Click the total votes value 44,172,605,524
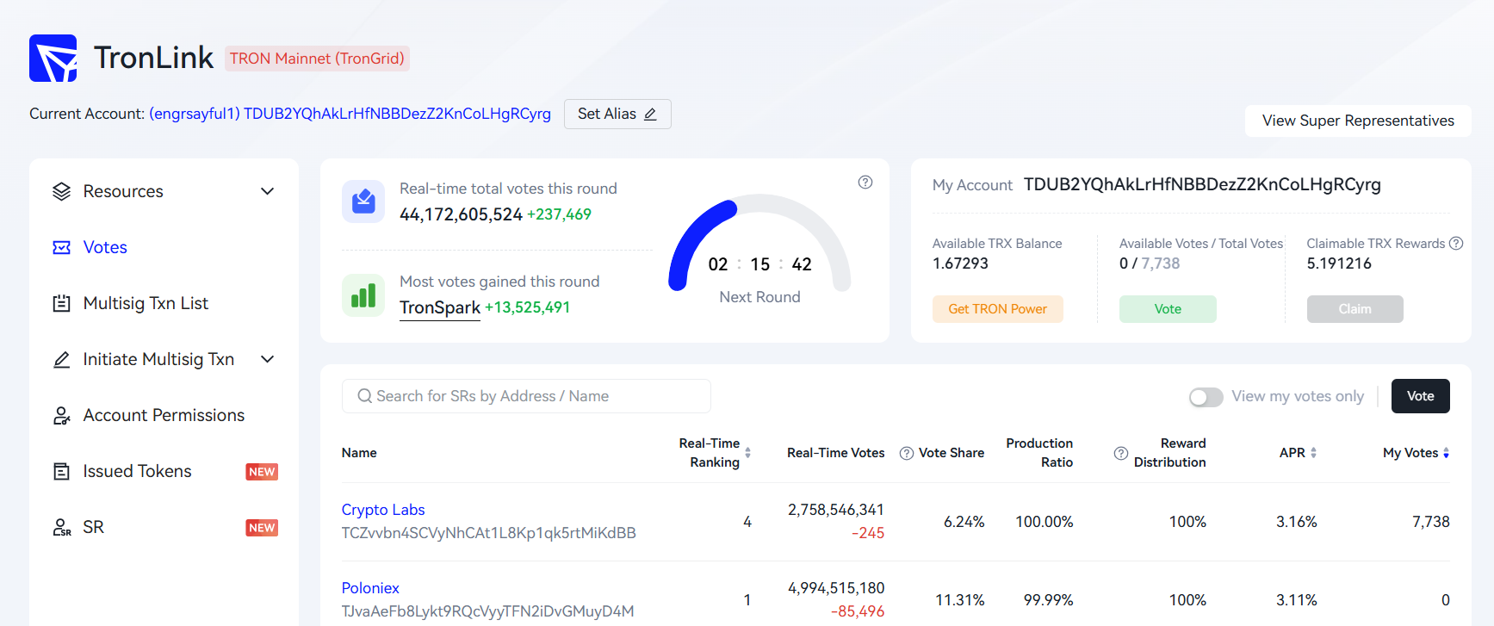The height and width of the screenshot is (626, 1494). point(461,214)
